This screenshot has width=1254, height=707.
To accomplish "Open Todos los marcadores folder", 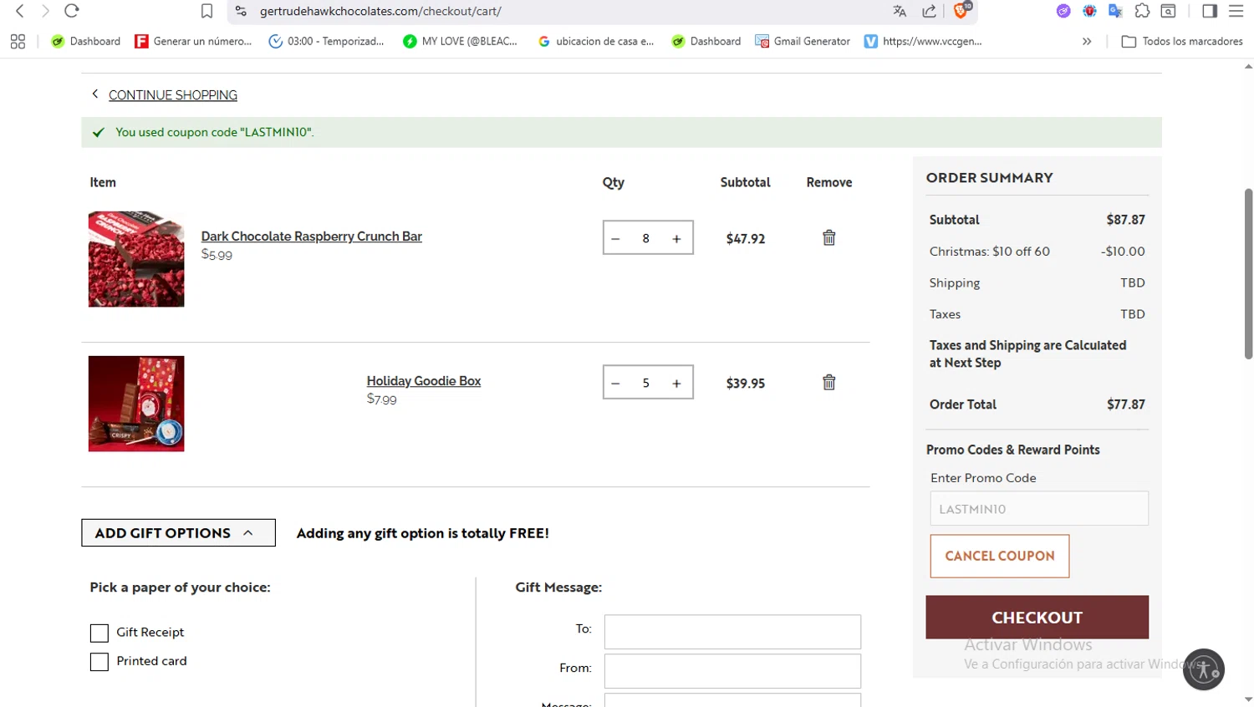I will (1182, 41).
